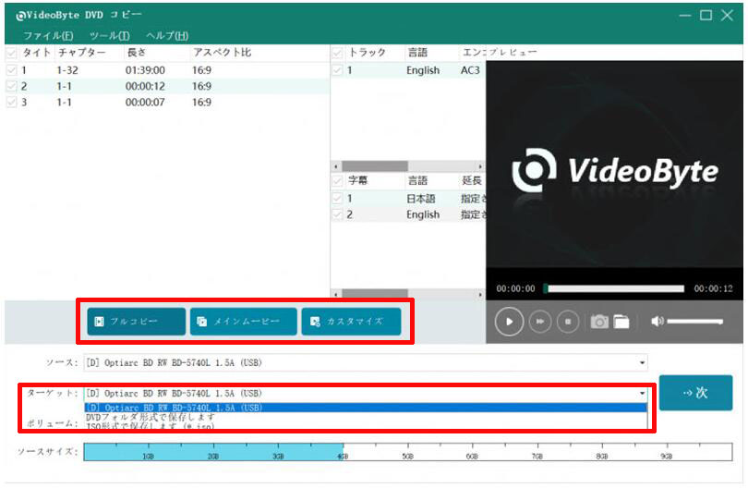The height and width of the screenshot is (488, 748).
Task: Mute the preview speaker icon
Action: (x=657, y=322)
